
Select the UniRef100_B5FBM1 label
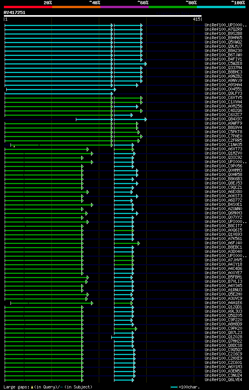[x=223, y=277]
